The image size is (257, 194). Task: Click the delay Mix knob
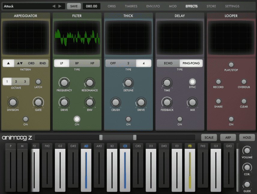(x=192, y=102)
